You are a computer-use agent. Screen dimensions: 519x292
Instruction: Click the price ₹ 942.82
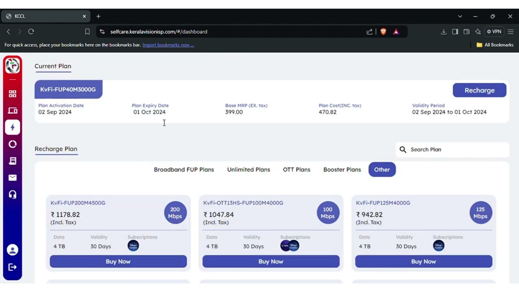[369, 215]
